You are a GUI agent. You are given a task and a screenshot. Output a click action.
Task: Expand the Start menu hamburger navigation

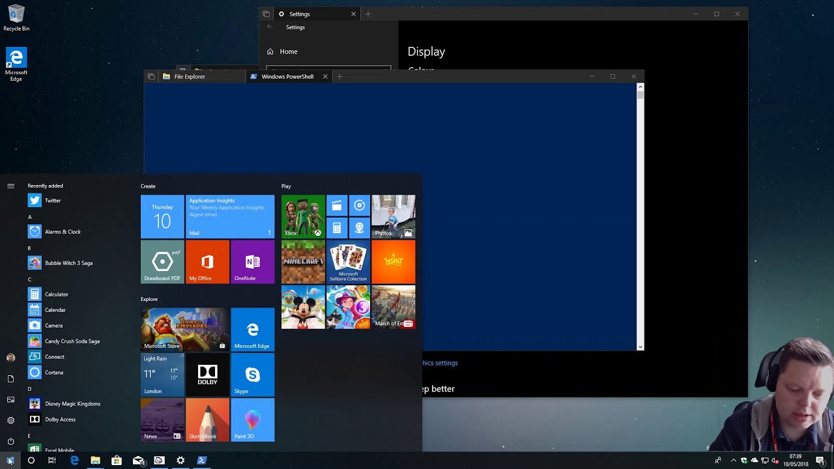tap(10, 186)
